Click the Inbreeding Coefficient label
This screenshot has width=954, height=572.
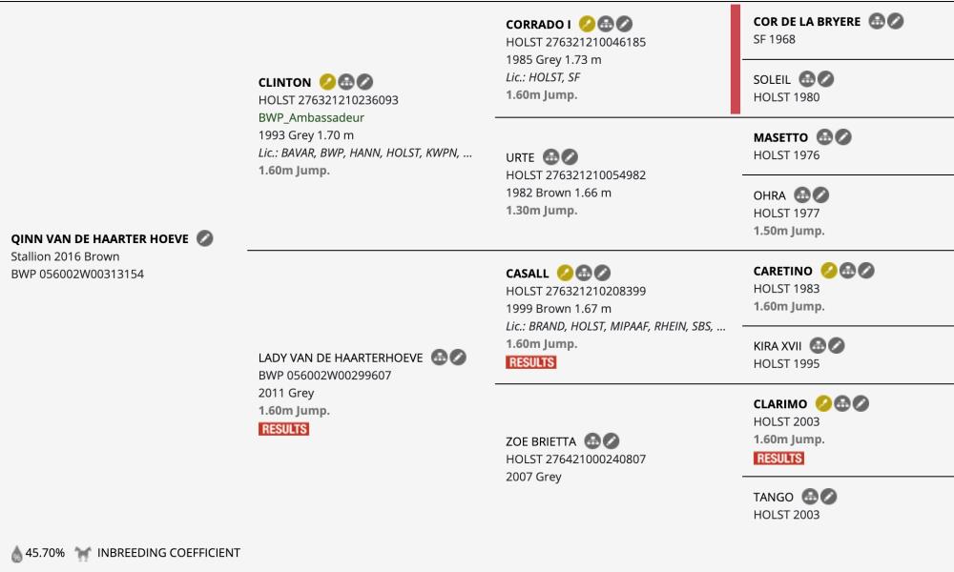169,553
